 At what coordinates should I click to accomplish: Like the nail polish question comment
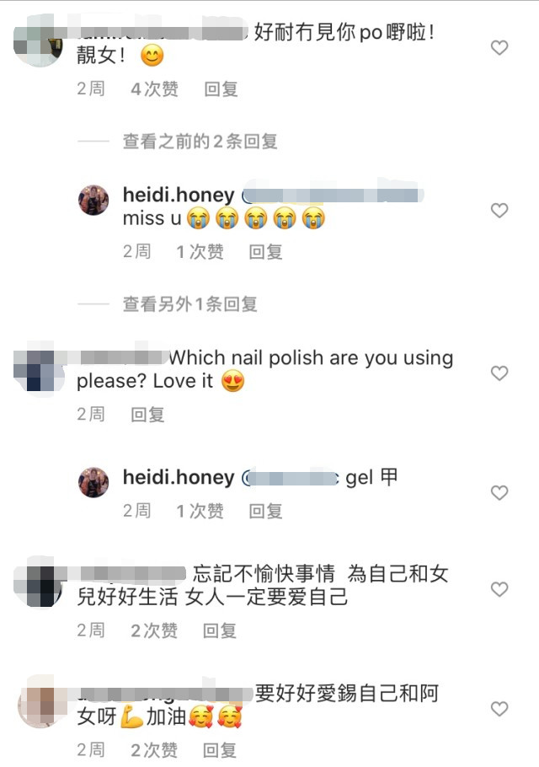499,373
